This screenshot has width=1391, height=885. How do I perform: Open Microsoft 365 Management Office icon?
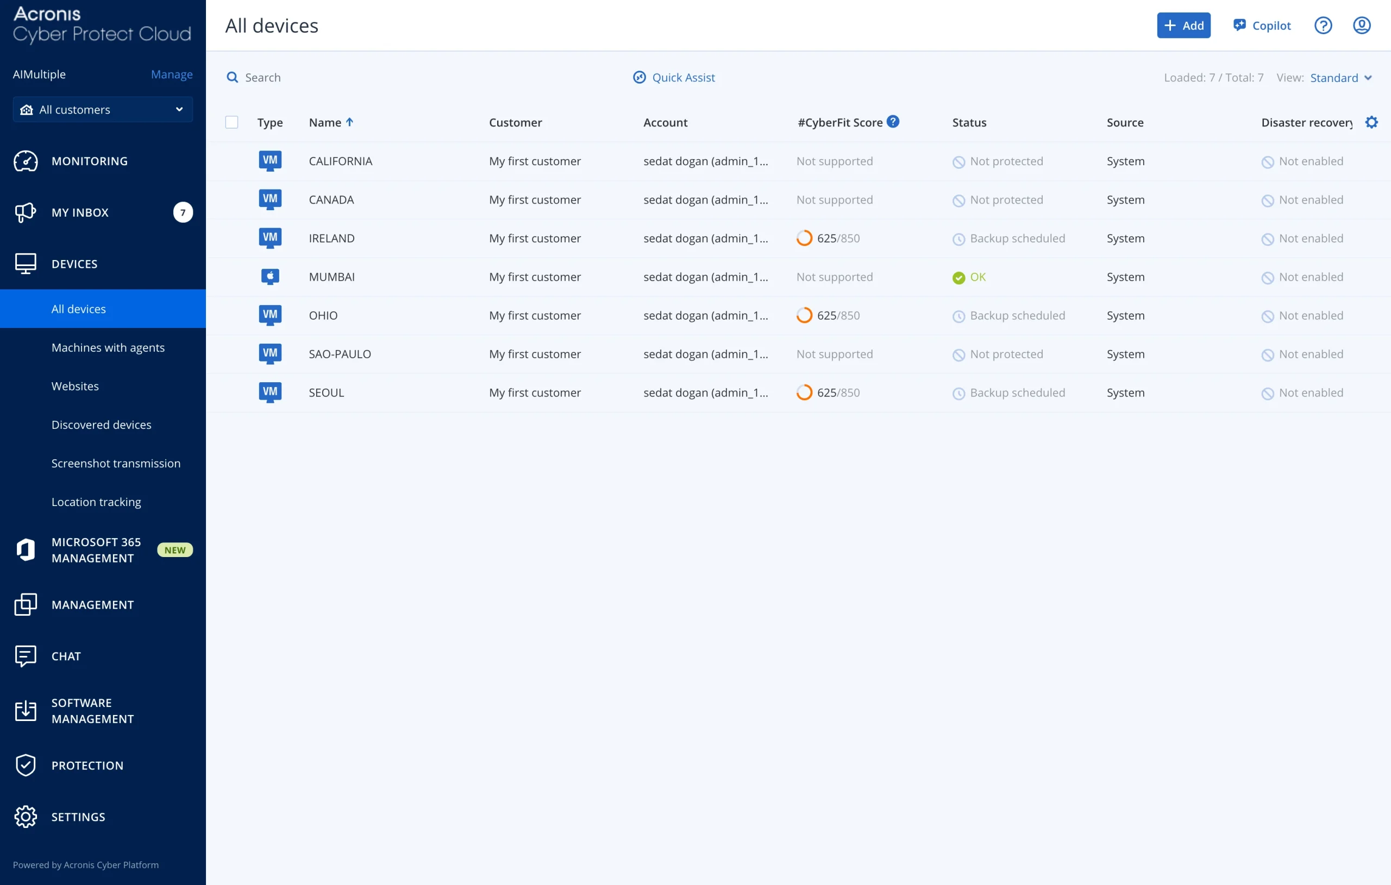pos(26,550)
